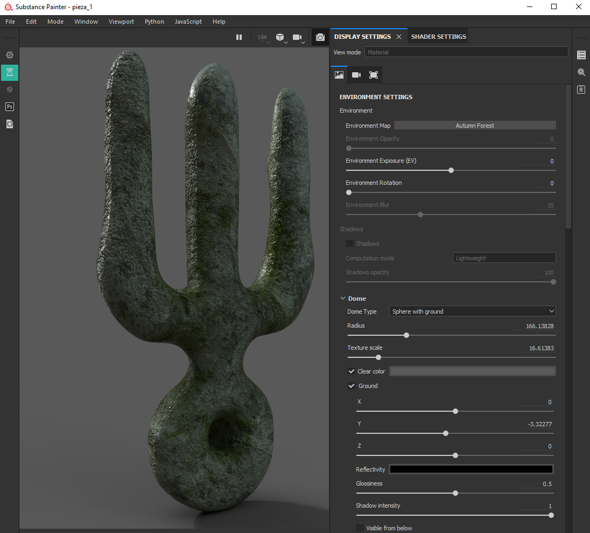Switch to the Shader Settings tab
Viewport: 590px width, 533px height.
point(438,37)
